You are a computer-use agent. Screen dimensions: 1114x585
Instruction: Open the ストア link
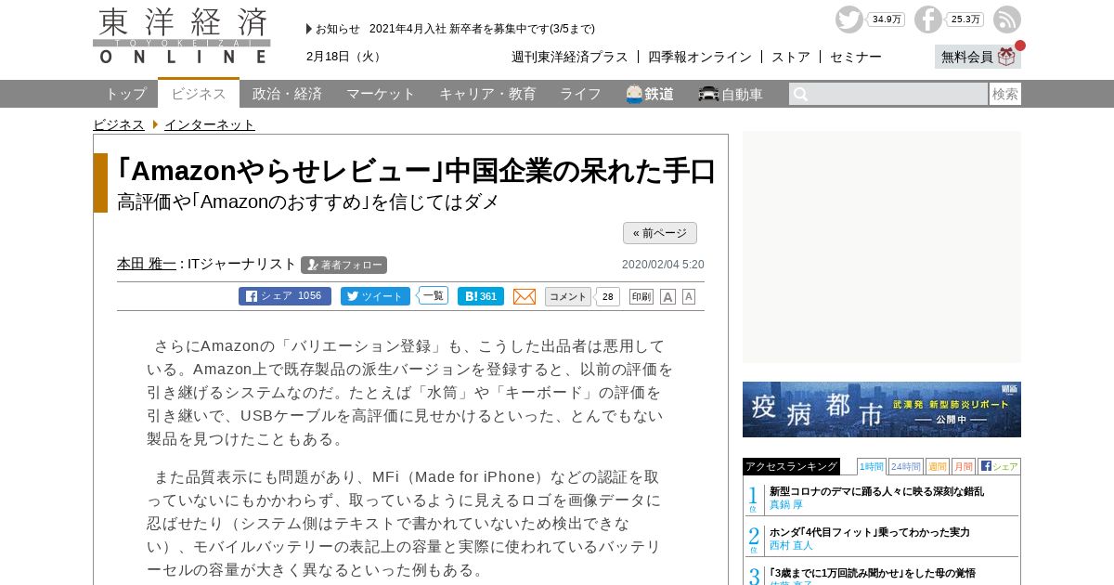point(791,57)
